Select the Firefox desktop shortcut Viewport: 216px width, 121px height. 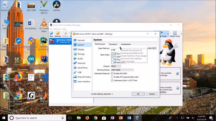19,79
